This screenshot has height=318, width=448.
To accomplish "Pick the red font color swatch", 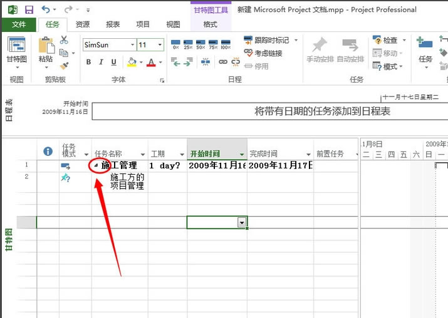I will (150, 62).
